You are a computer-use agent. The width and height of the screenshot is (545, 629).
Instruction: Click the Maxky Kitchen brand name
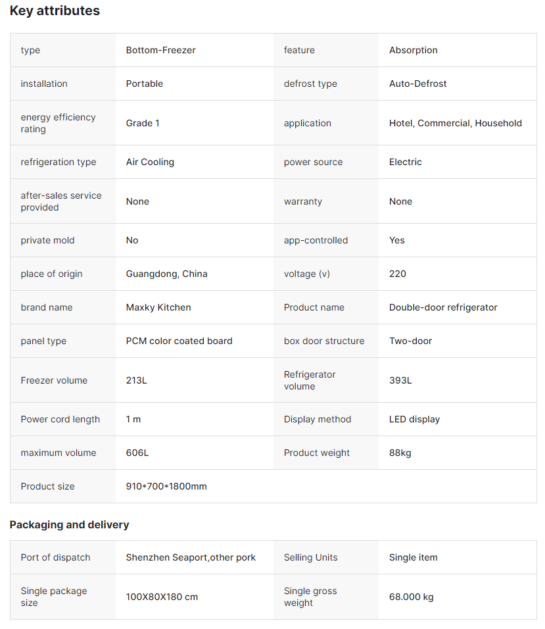(158, 307)
